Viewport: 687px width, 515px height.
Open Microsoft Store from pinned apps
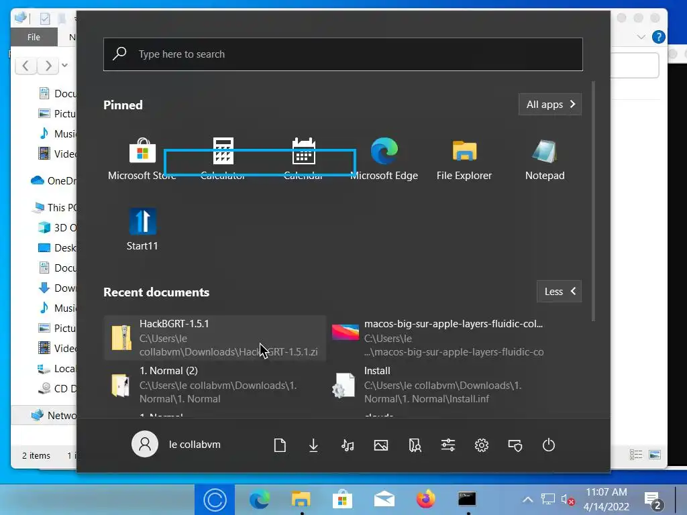[x=142, y=158]
